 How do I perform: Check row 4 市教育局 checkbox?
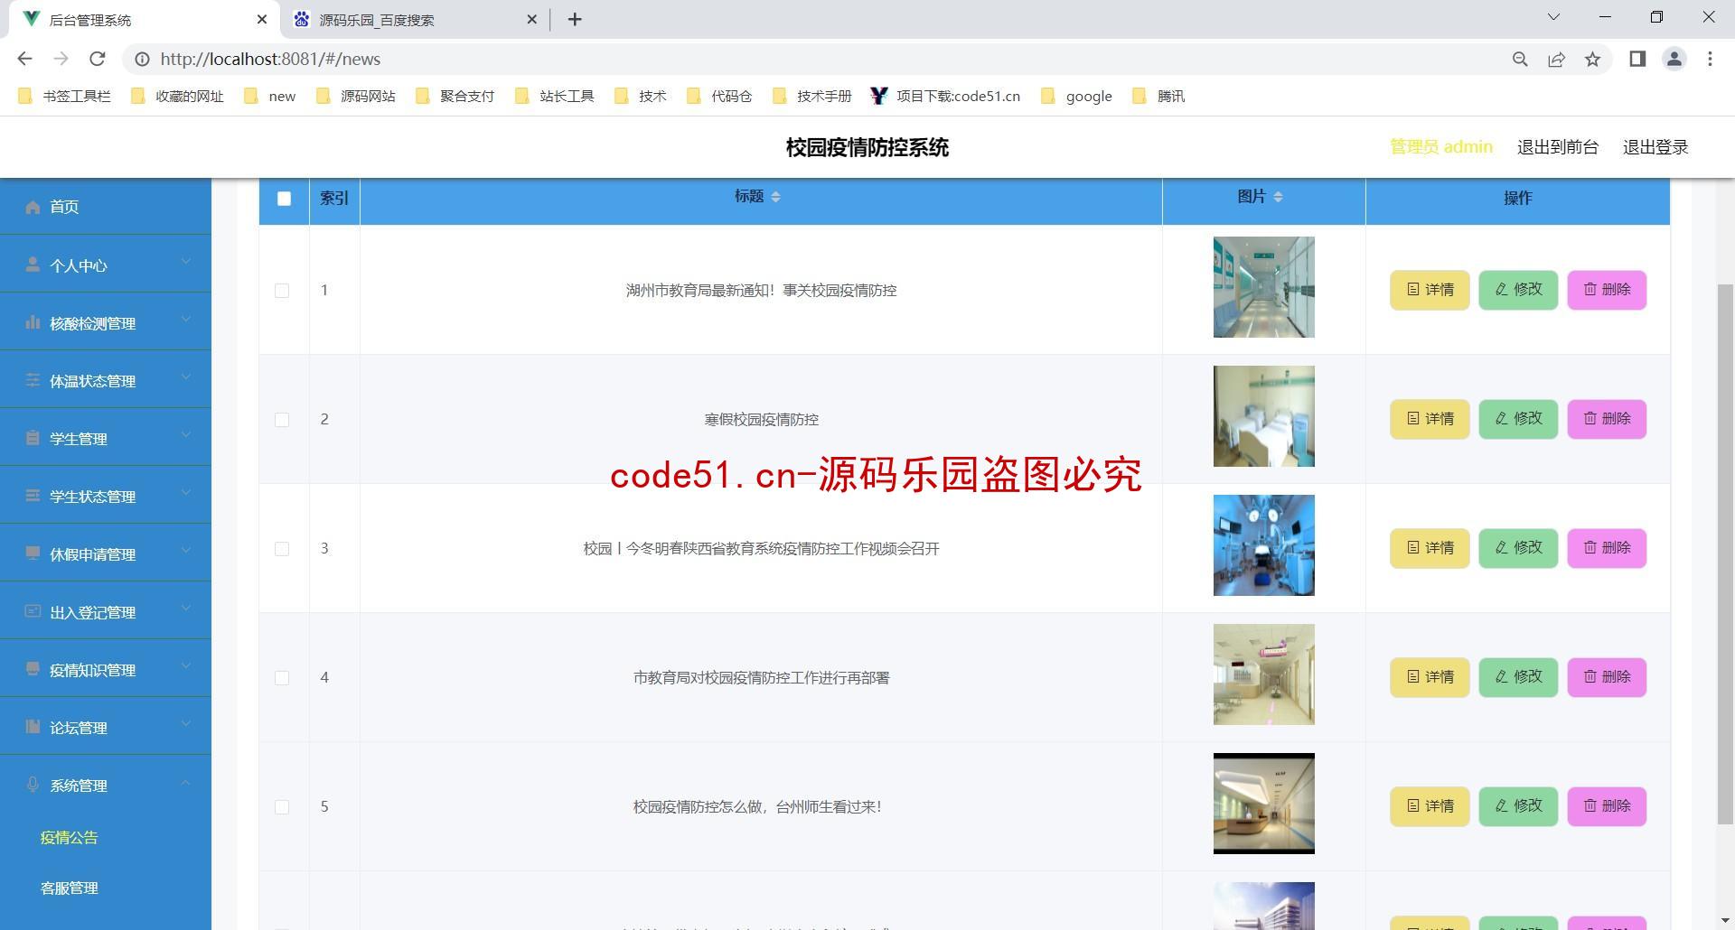tap(282, 678)
